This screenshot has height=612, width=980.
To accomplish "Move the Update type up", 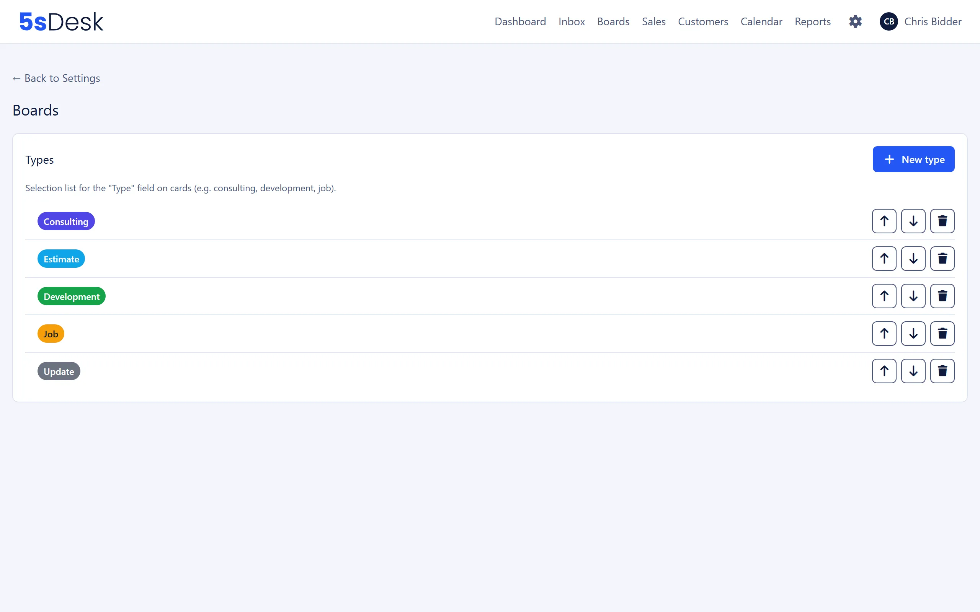I will pyautogui.click(x=884, y=371).
